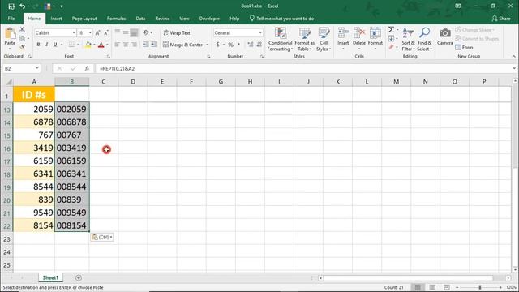Screen dimensions: 519x292
Task: Open the General number format dropdown
Action: coord(260,33)
